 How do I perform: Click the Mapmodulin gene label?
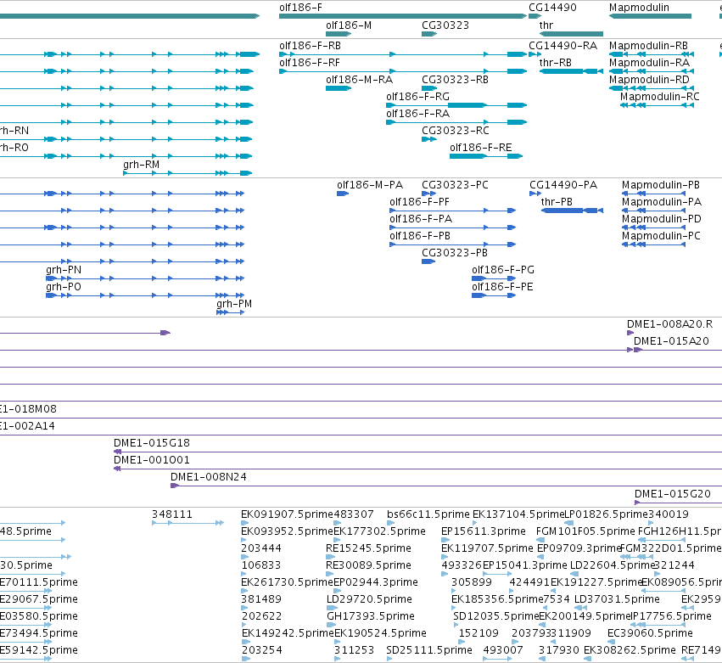639,8
